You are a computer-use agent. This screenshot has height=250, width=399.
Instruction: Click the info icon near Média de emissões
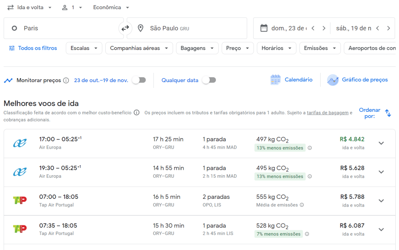tap(302, 205)
